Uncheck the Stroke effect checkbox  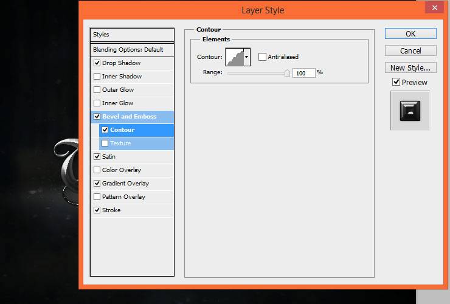coord(97,210)
